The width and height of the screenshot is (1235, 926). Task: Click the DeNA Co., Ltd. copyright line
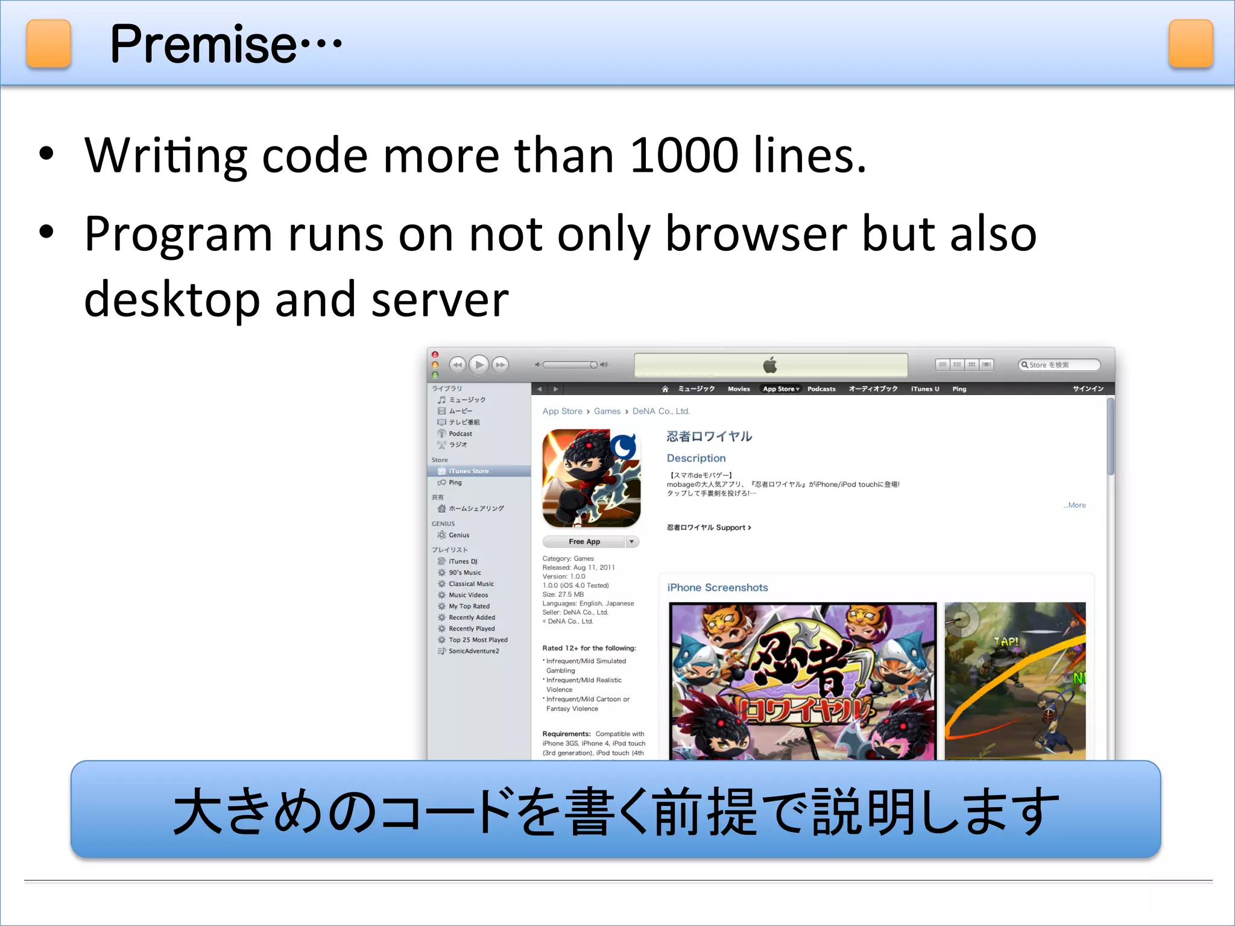tap(568, 622)
